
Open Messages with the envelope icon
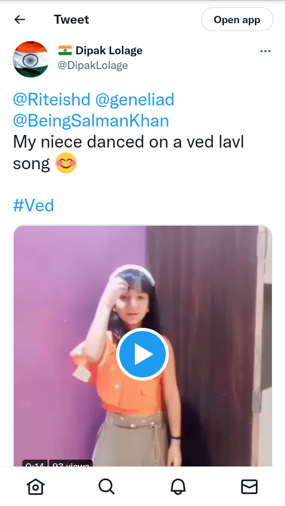[250, 486]
